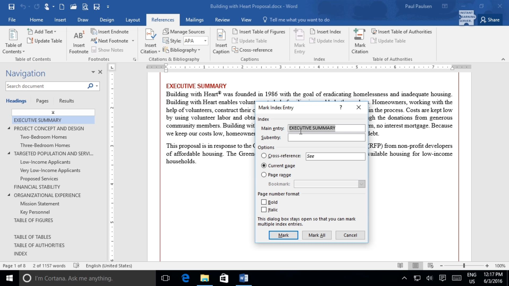Click Insert Table of Authorities
The width and height of the screenshot is (509, 286).
(x=402, y=32)
